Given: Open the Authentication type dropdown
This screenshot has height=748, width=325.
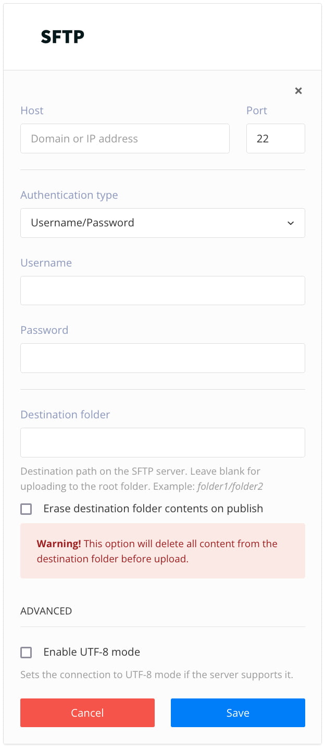Looking at the screenshot, I should (x=162, y=223).
